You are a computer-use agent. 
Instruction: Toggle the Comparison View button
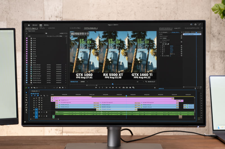(x=133, y=87)
